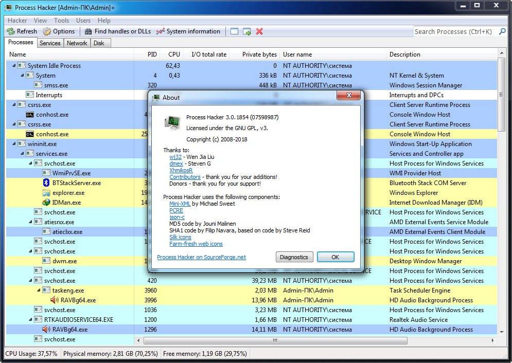Collapse the taskeng.exe tree node
The width and height of the screenshot is (512, 363).
pos(39,291)
